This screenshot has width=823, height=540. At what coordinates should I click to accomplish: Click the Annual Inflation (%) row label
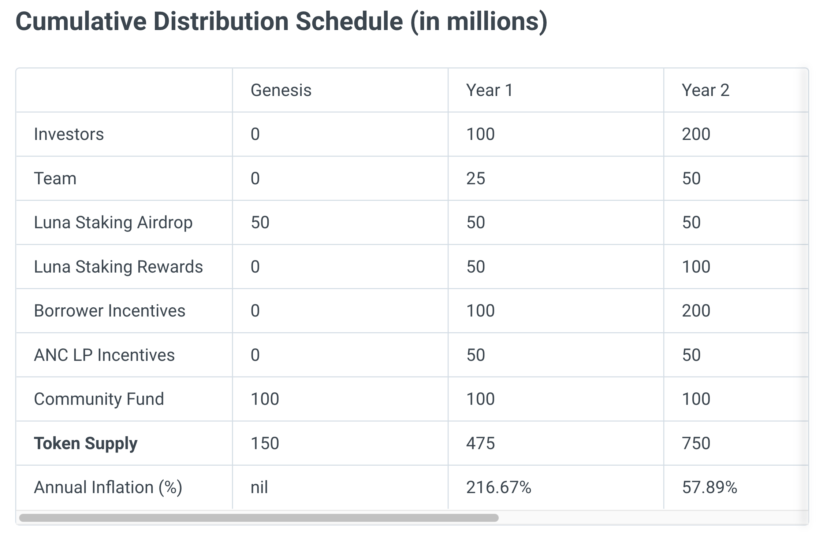[108, 487]
